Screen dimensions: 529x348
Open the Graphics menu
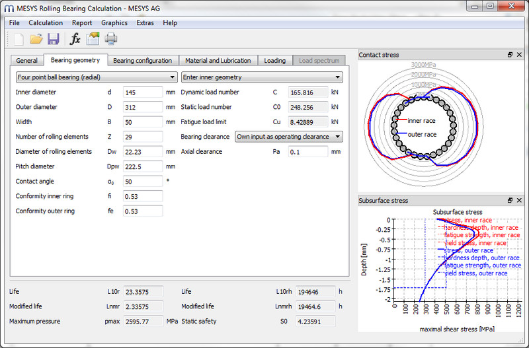114,22
